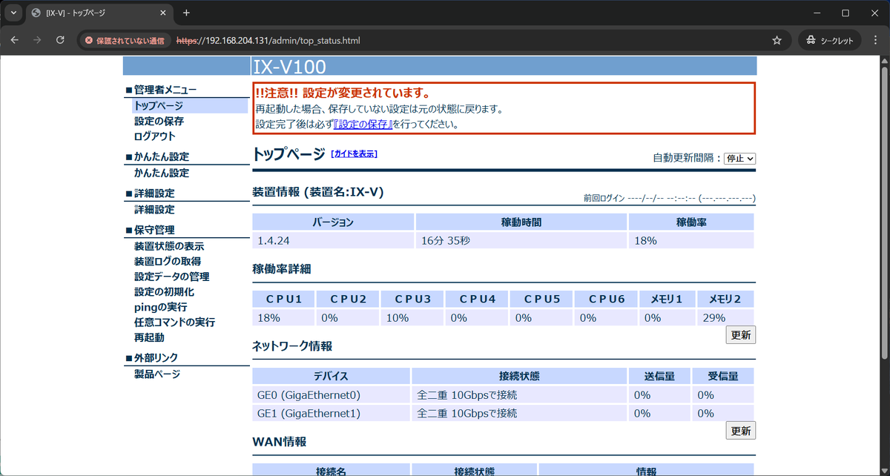Click the IX-V100 header title
Viewport: 890px width, 476px height.
click(289, 67)
